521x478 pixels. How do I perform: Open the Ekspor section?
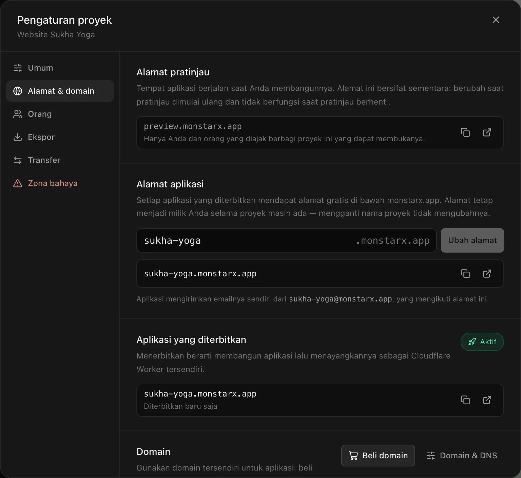click(x=60, y=137)
